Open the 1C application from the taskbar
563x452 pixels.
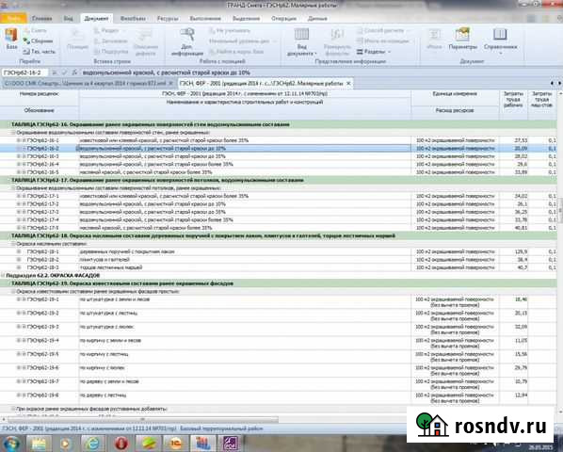coord(175,444)
